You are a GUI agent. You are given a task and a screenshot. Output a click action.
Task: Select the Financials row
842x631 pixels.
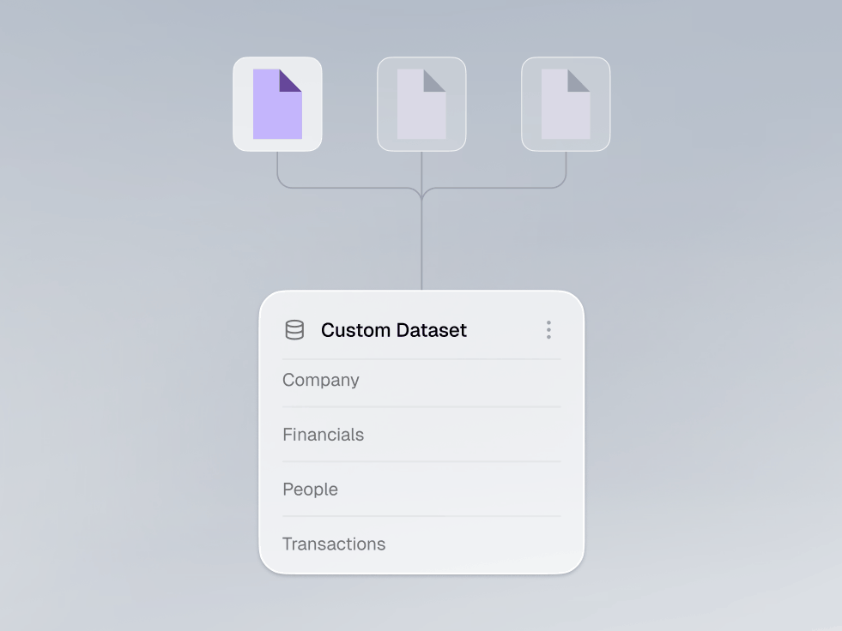[x=421, y=435]
